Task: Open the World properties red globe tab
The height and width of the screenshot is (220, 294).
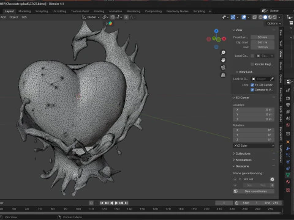Action: click(288, 125)
